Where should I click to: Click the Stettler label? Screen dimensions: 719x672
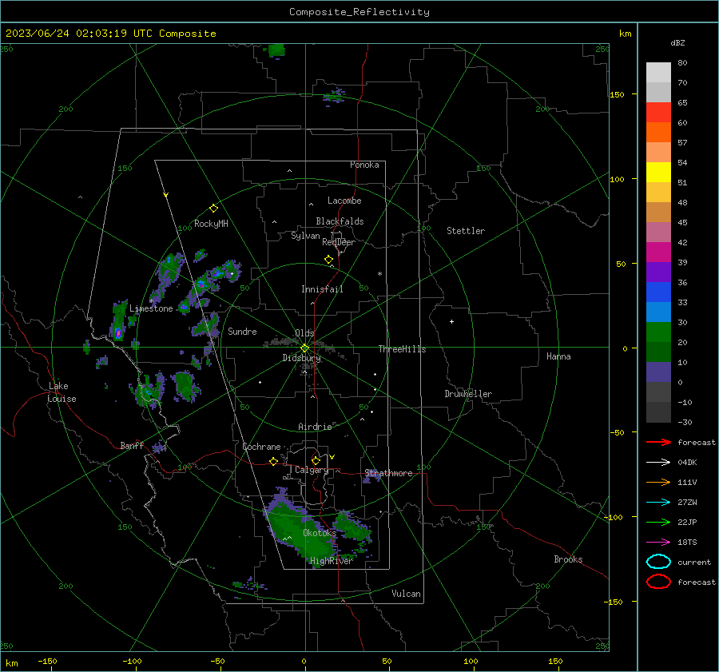point(466,231)
